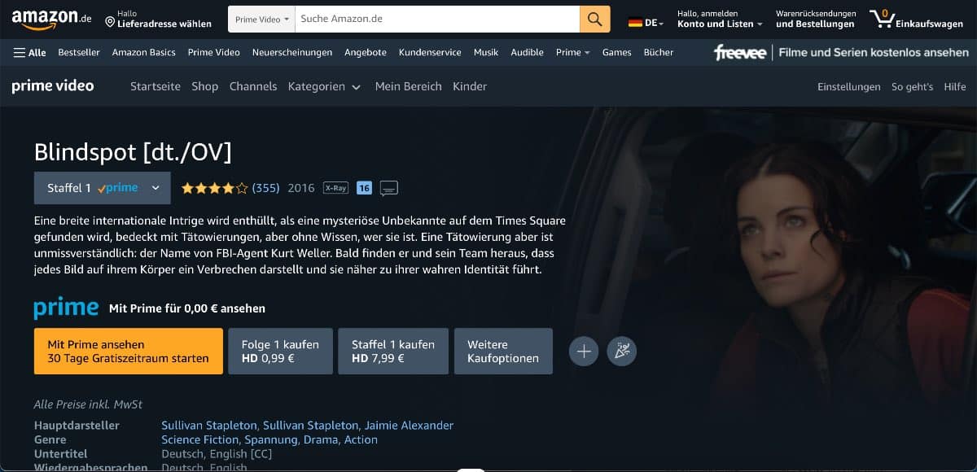Viewport: 977px width, 472px height.
Task: Click Action genre link
Action: click(361, 439)
